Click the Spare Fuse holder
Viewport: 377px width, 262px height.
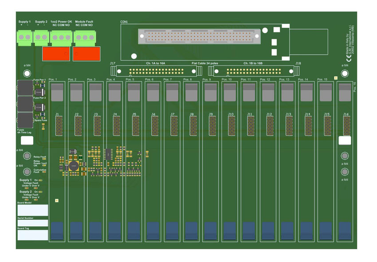click(x=25, y=120)
